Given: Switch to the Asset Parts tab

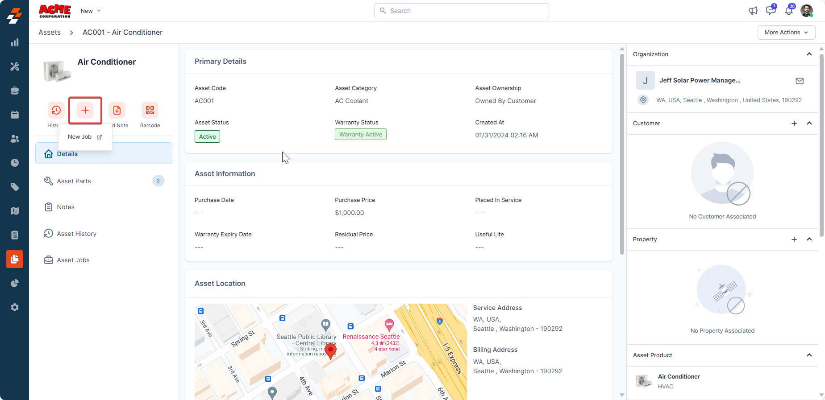Looking at the screenshot, I should (74, 181).
